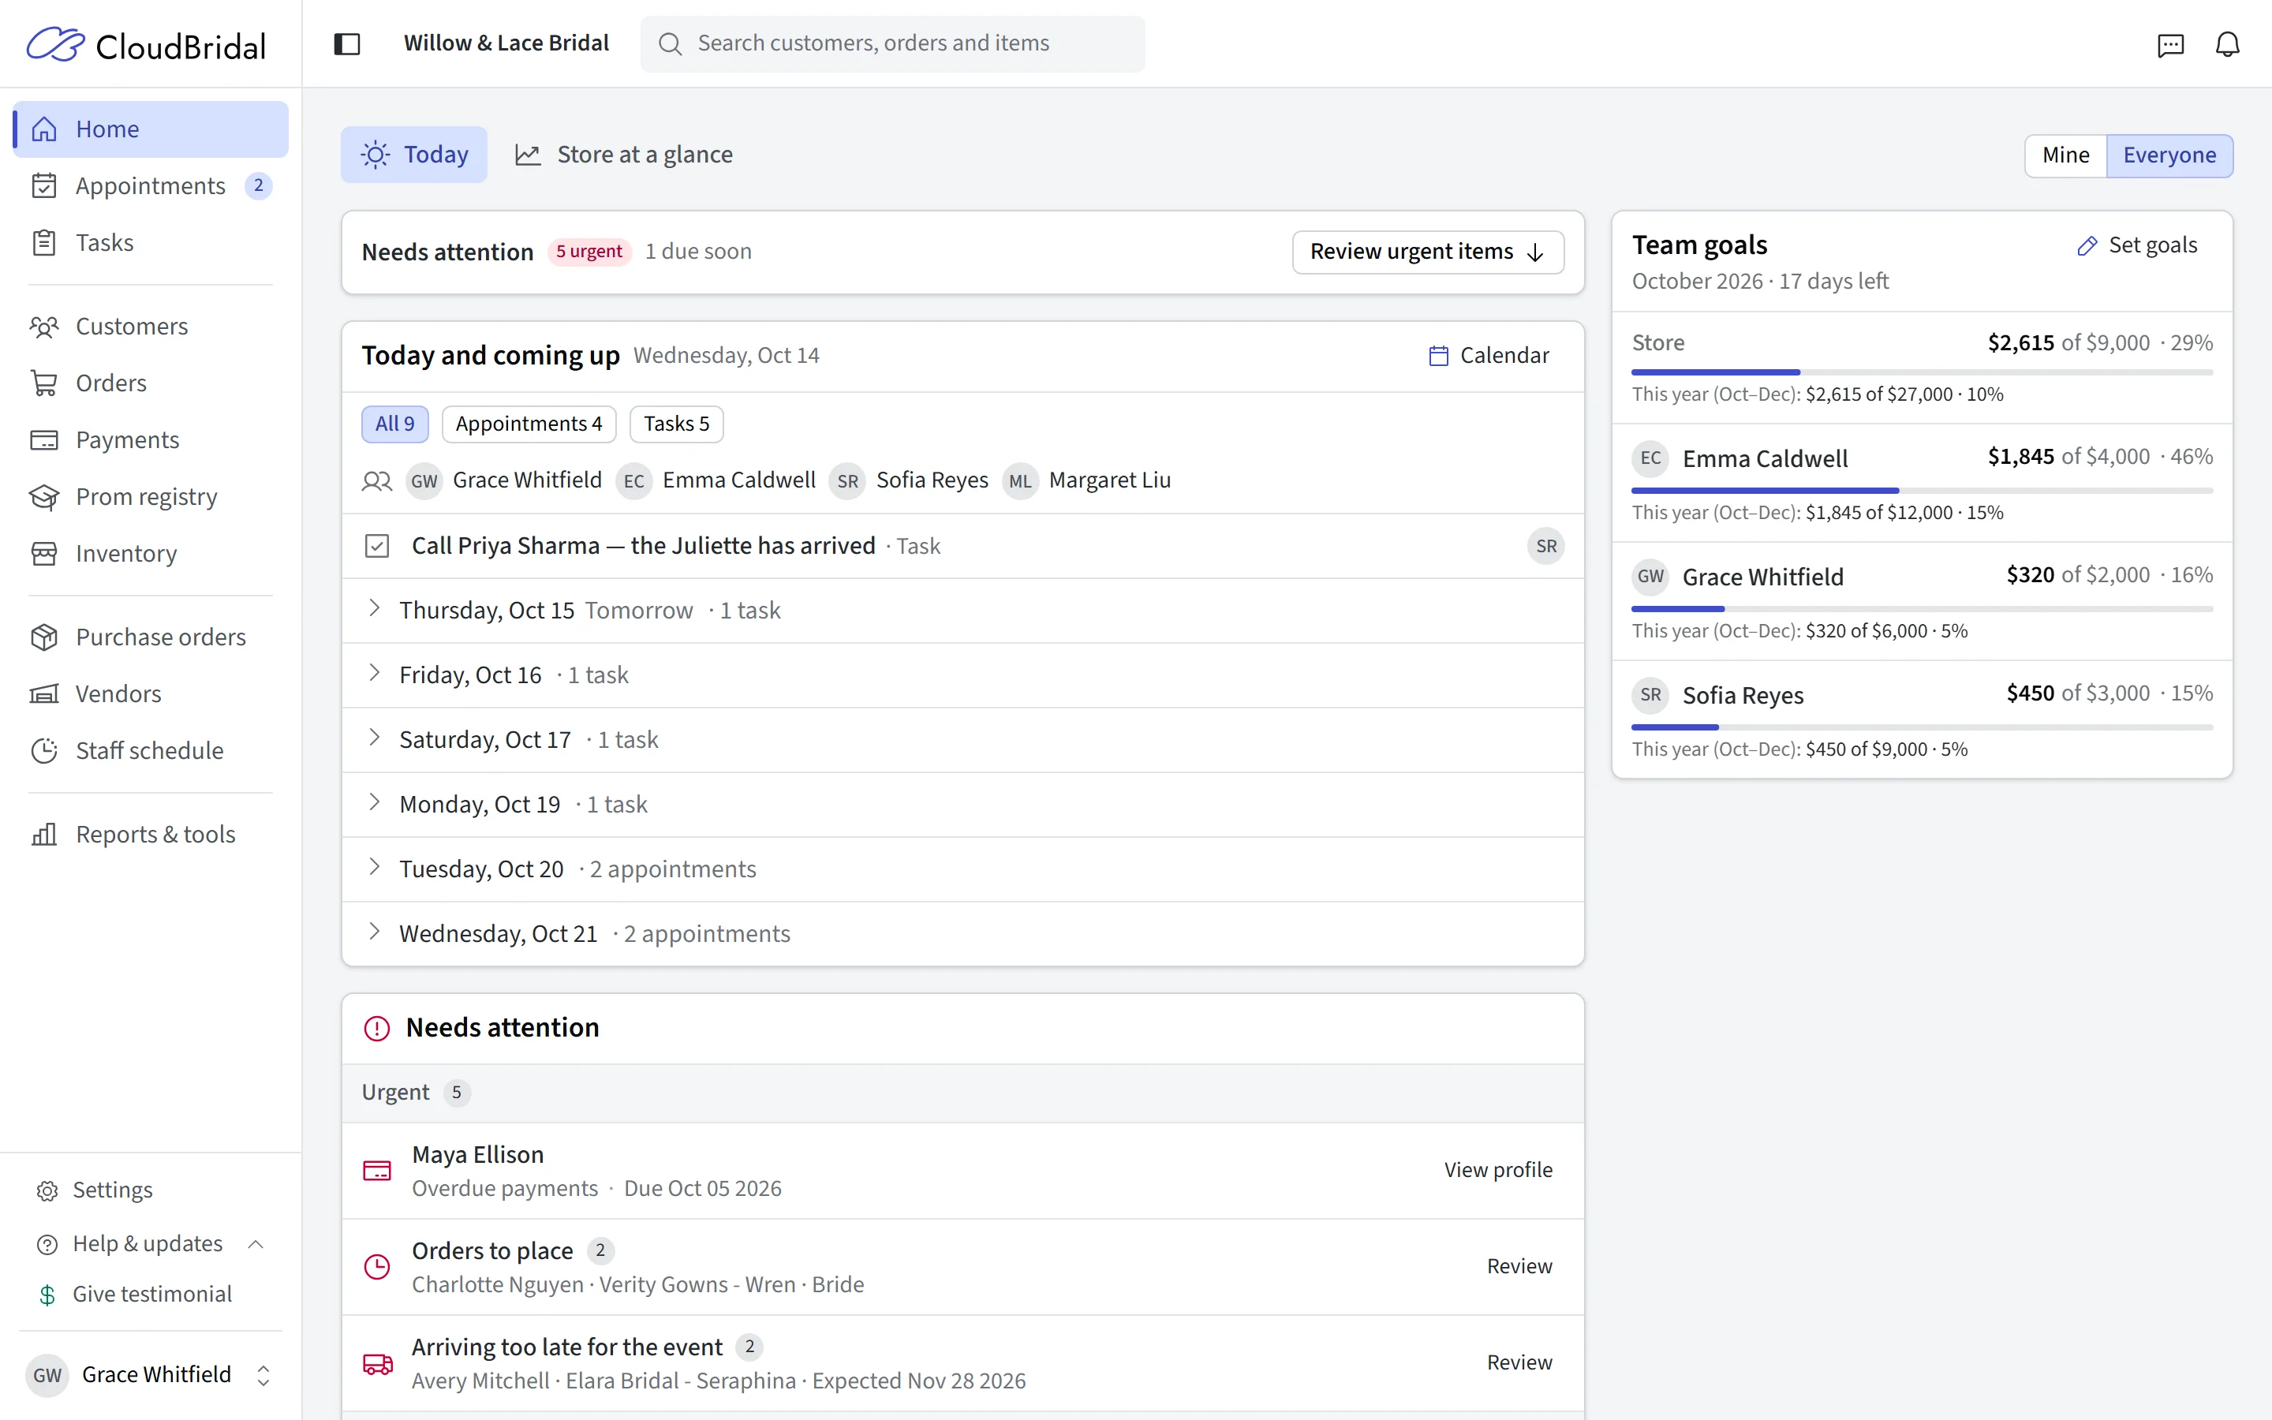The width and height of the screenshot is (2272, 1420).
Task: Switch goals view to Everyone
Action: click(x=2169, y=155)
